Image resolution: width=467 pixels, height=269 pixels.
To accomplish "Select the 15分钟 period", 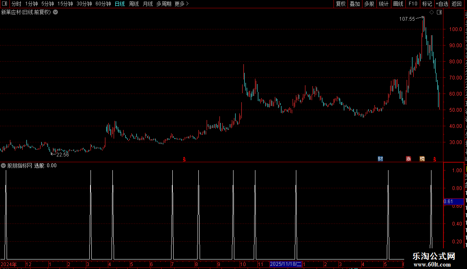I will 65,4.
